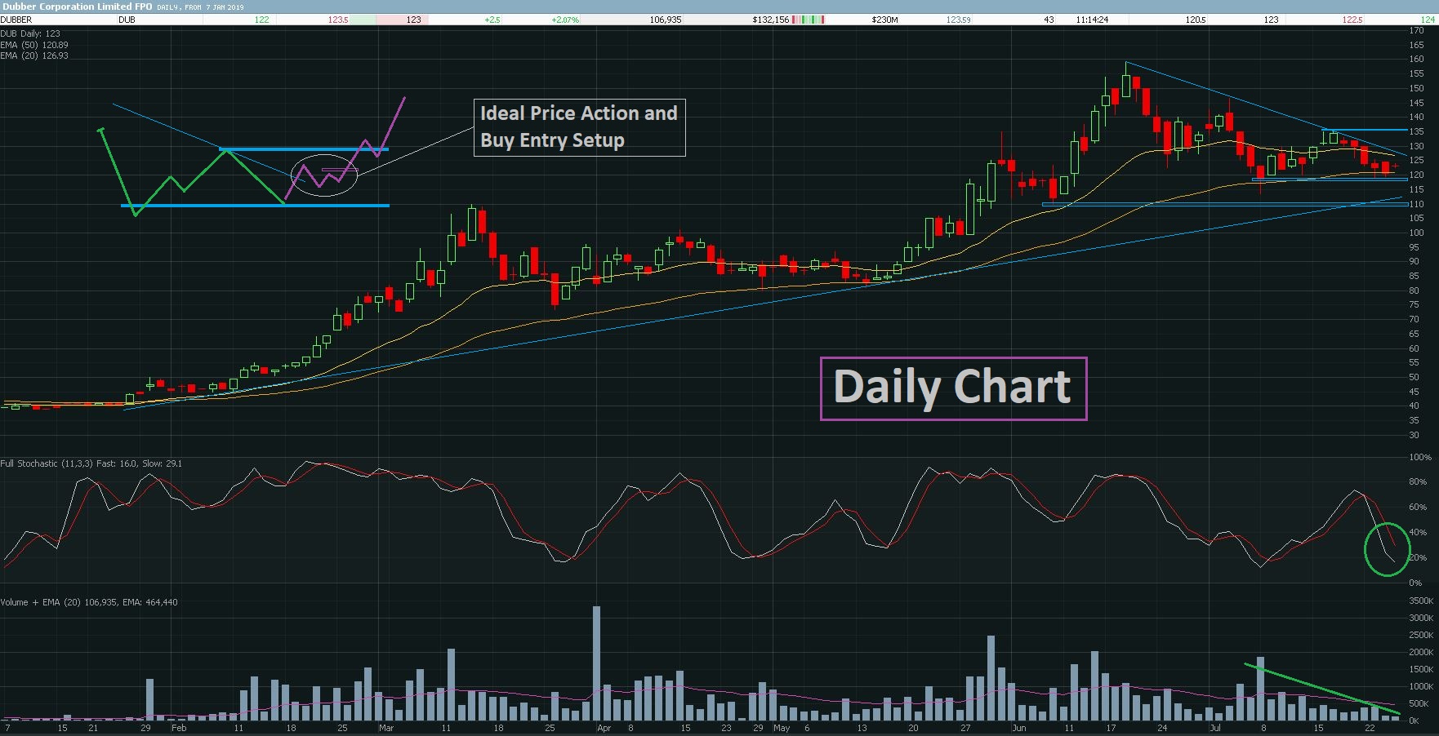Viewport: 1439px width, 736px height.
Task: Click the "500K" label on volume axis
Action: pyautogui.click(x=1419, y=703)
